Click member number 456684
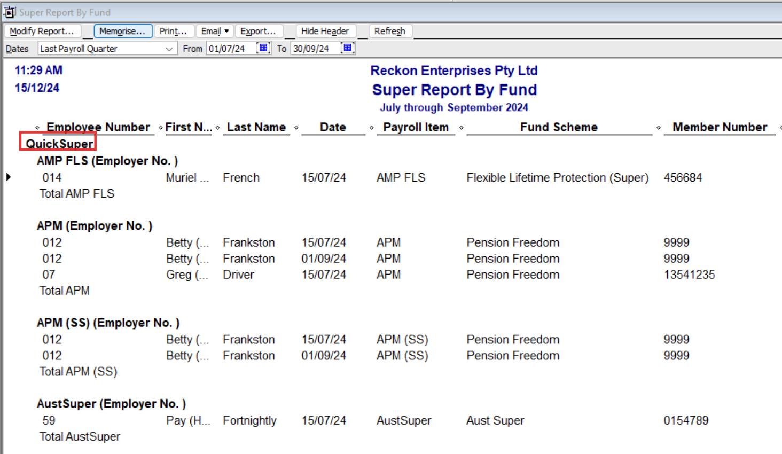 [x=683, y=177]
